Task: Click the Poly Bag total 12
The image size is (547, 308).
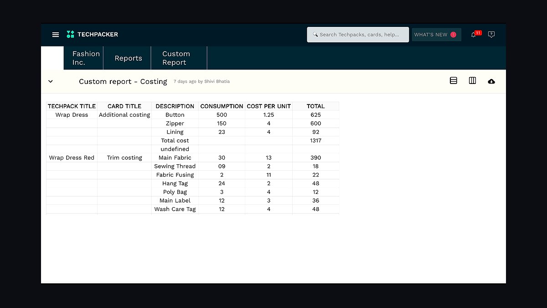Action: pyautogui.click(x=315, y=192)
